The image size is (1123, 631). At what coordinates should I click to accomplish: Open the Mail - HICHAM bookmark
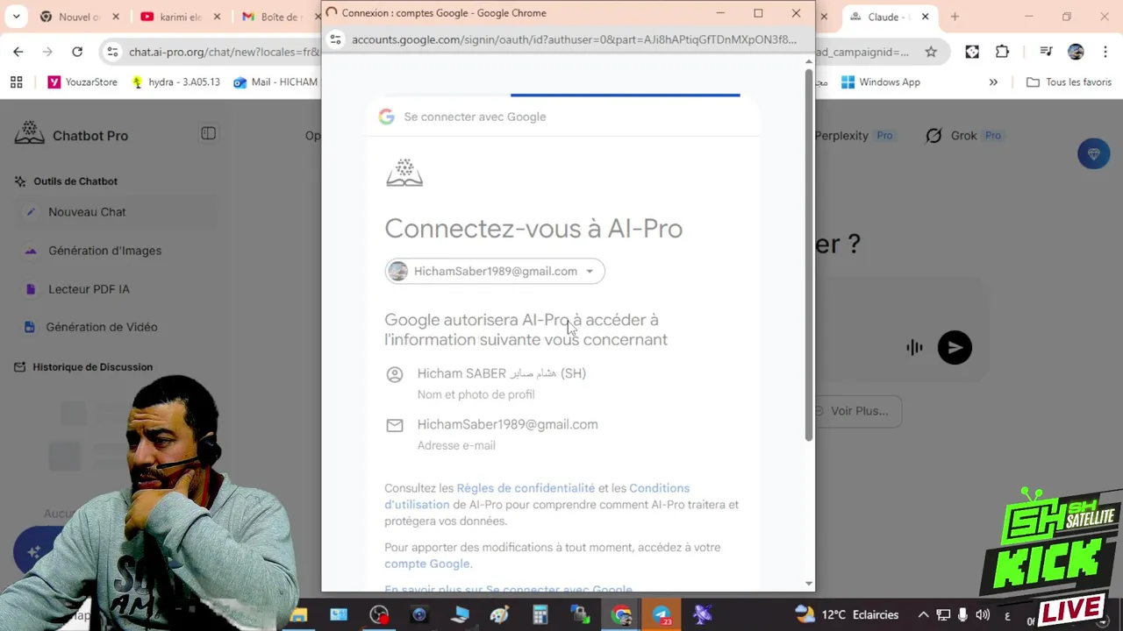point(275,82)
